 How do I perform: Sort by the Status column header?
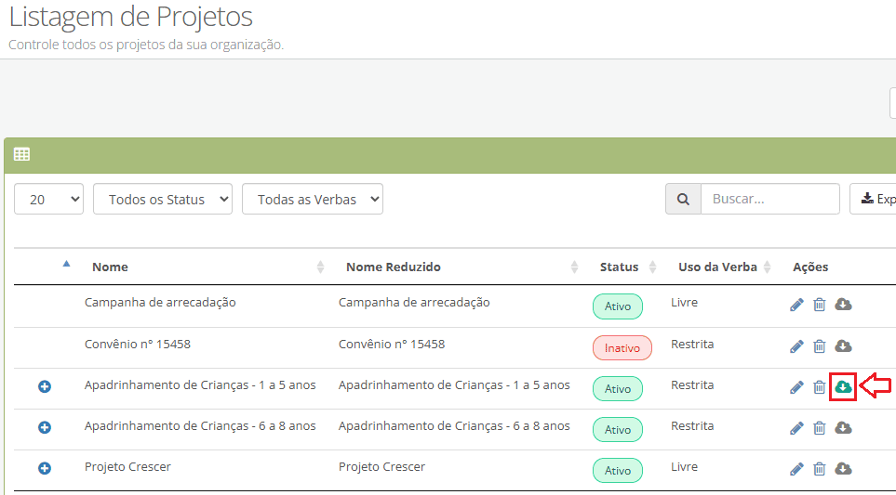619,267
